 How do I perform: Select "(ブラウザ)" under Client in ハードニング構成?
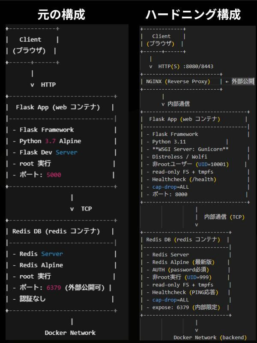coord(160,44)
